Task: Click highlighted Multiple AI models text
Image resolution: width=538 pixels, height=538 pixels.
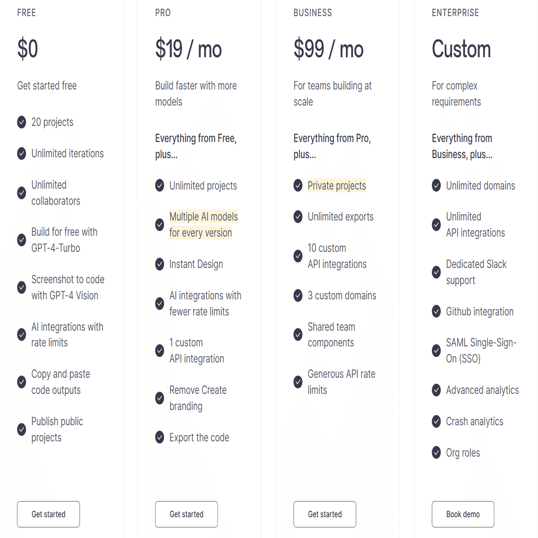Action: (x=203, y=217)
